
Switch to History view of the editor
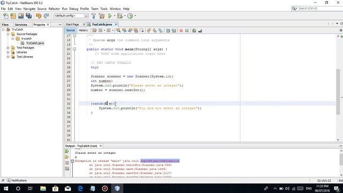[83, 31]
